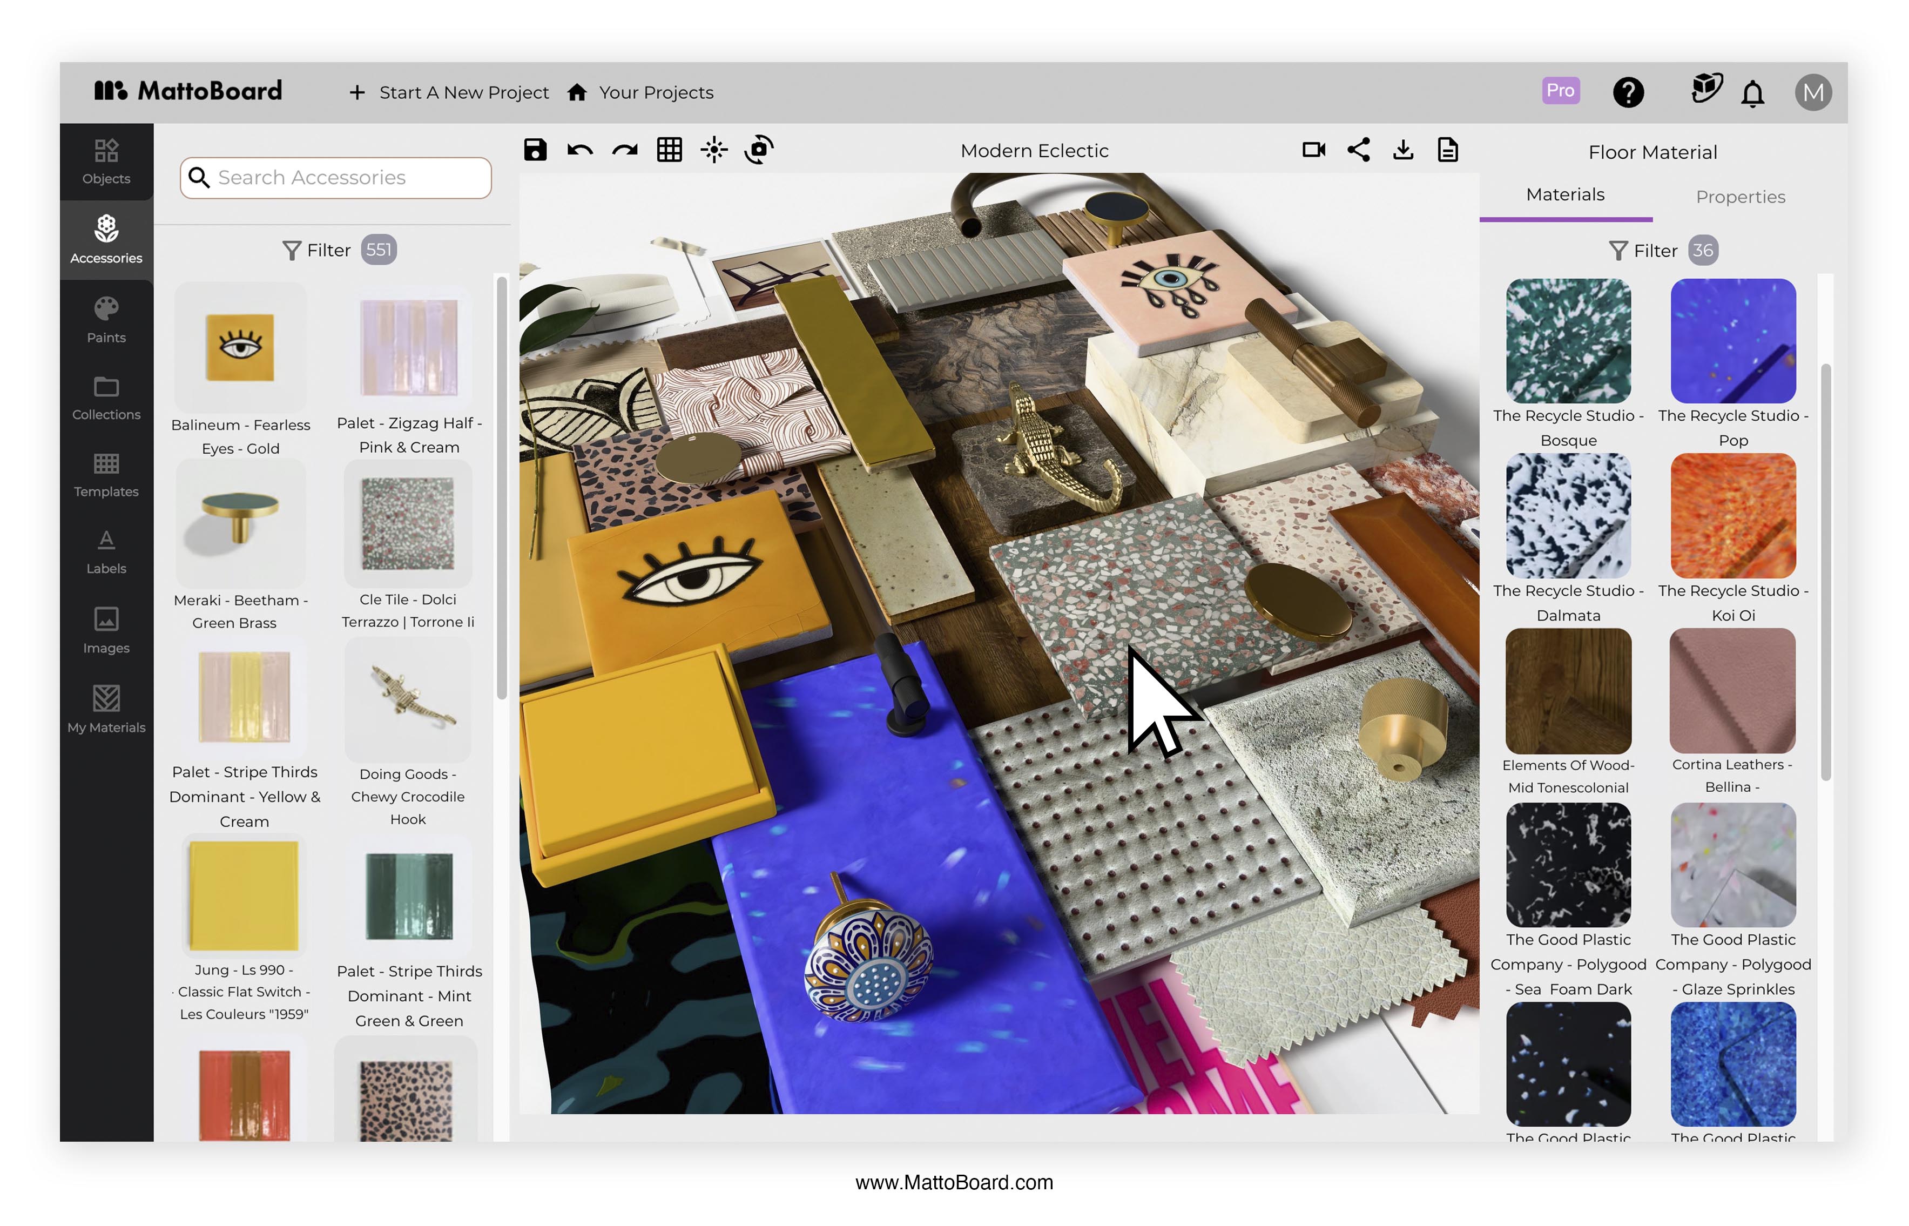Choose The Recycle Studio Dalmata material

1568,516
